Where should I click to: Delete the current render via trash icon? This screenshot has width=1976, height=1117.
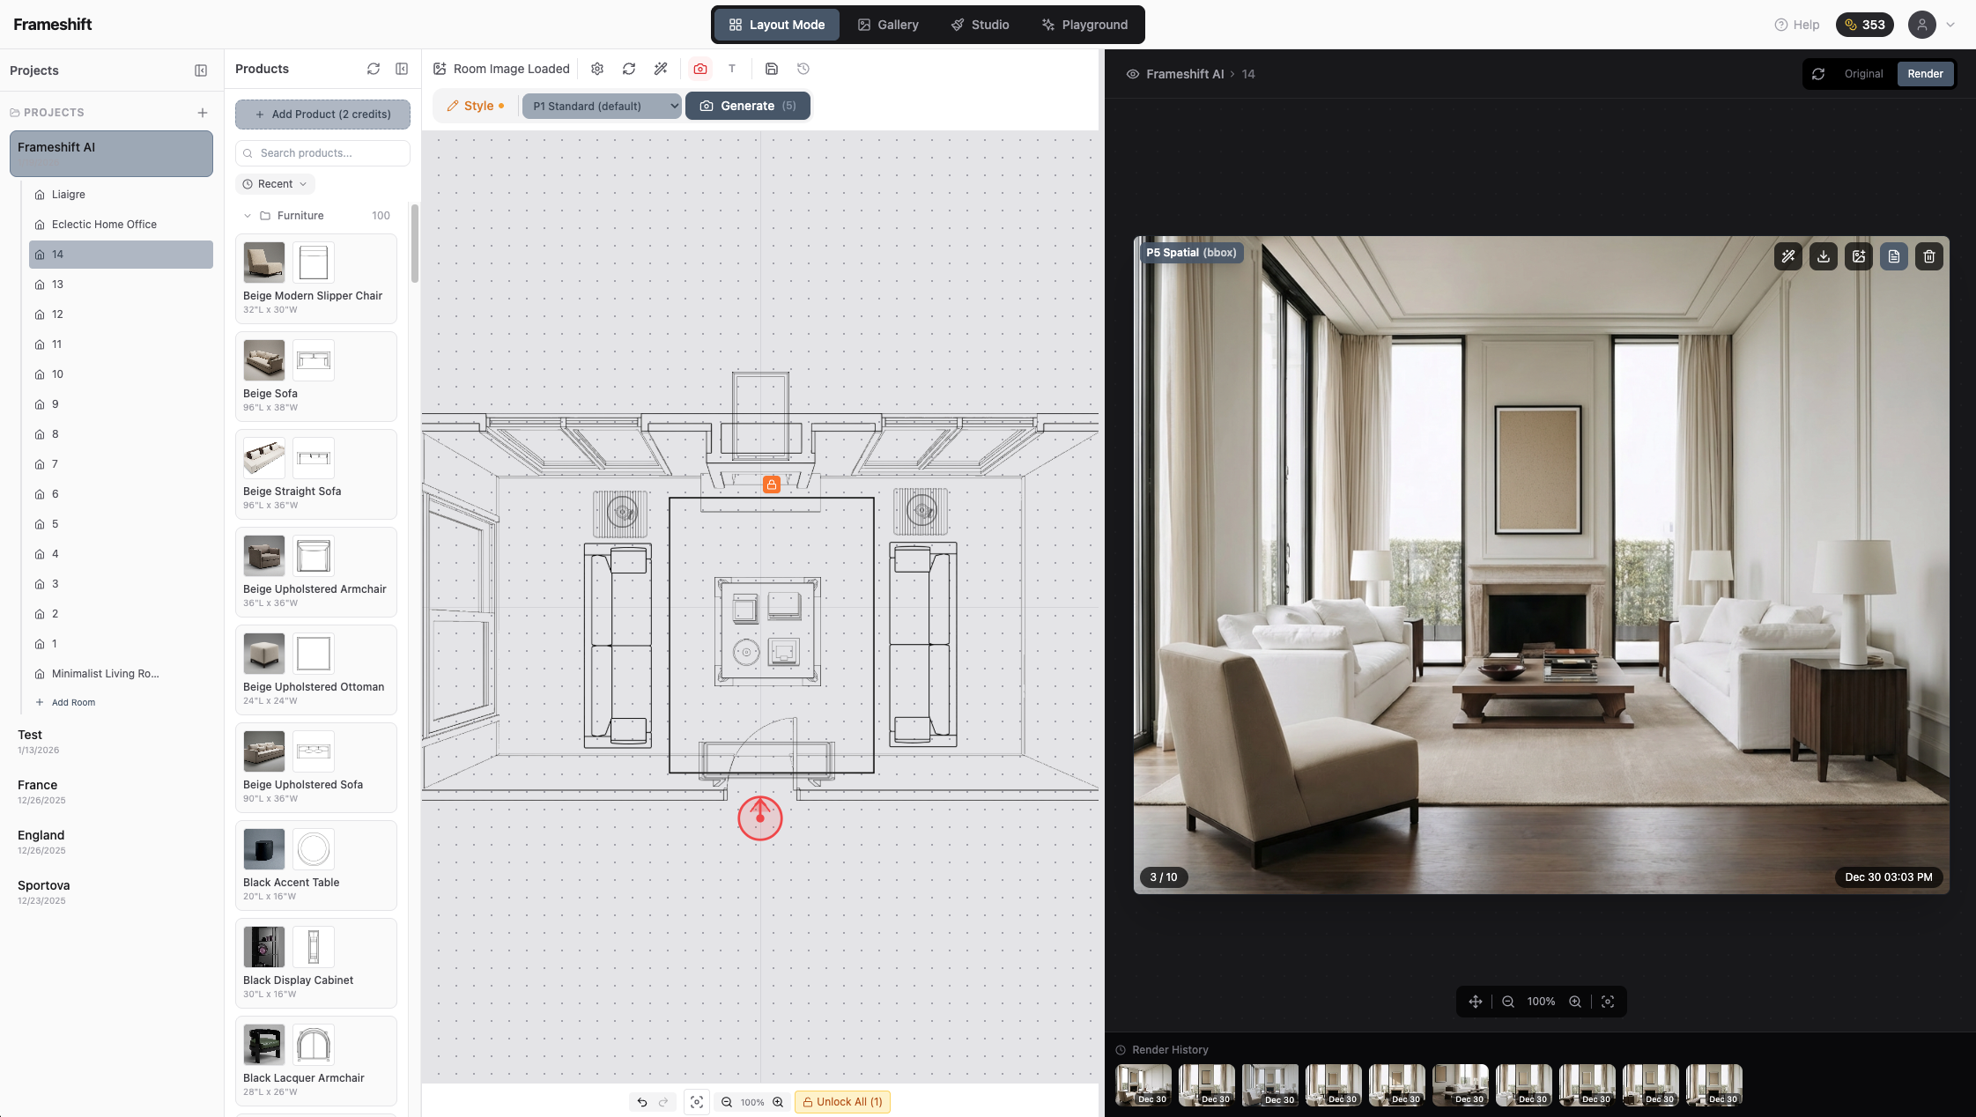pyautogui.click(x=1929, y=256)
